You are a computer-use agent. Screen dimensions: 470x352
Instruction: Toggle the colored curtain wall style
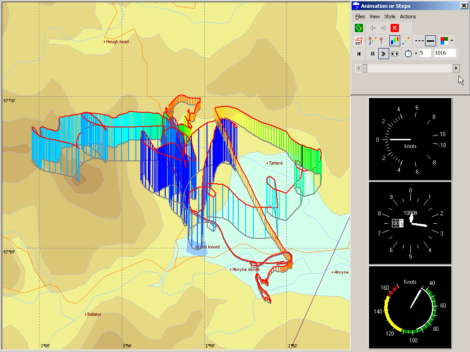pos(395,41)
